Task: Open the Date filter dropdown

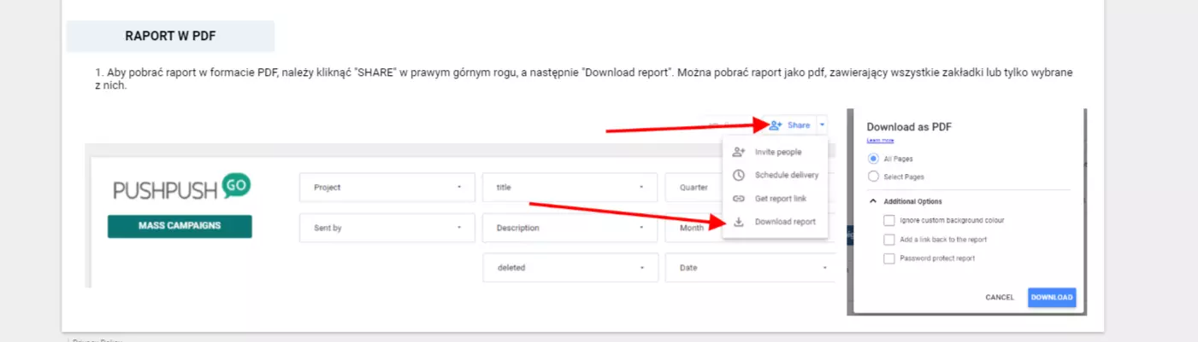Action: pyautogui.click(x=752, y=268)
